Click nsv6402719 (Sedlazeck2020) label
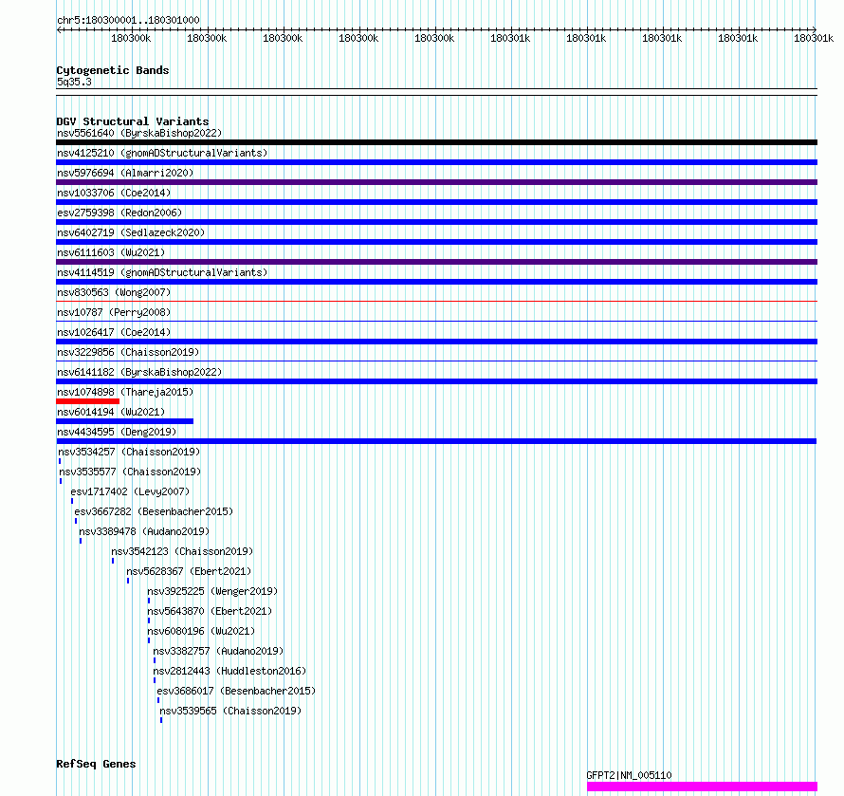This screenshot has height=796, width=844. point(131,232)
